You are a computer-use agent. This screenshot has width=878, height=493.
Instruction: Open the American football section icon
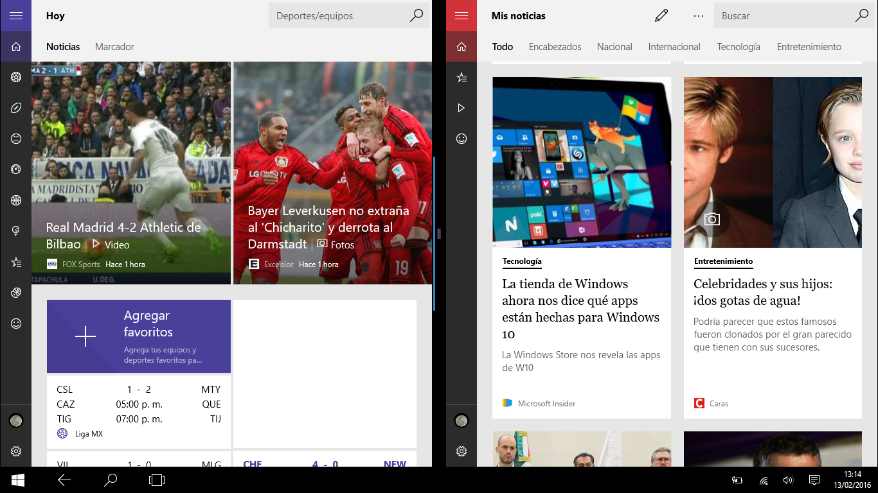click(x=16, y=108)
